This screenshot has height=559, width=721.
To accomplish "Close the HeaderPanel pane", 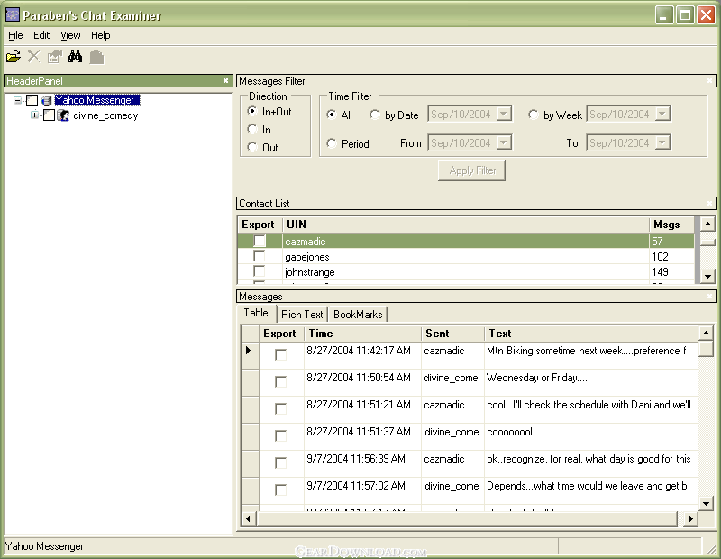I will [225, 80].
